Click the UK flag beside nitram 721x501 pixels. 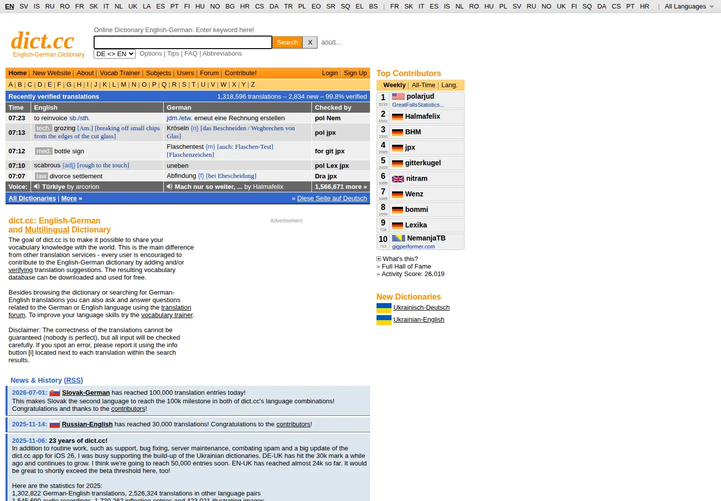coord(398,179)
